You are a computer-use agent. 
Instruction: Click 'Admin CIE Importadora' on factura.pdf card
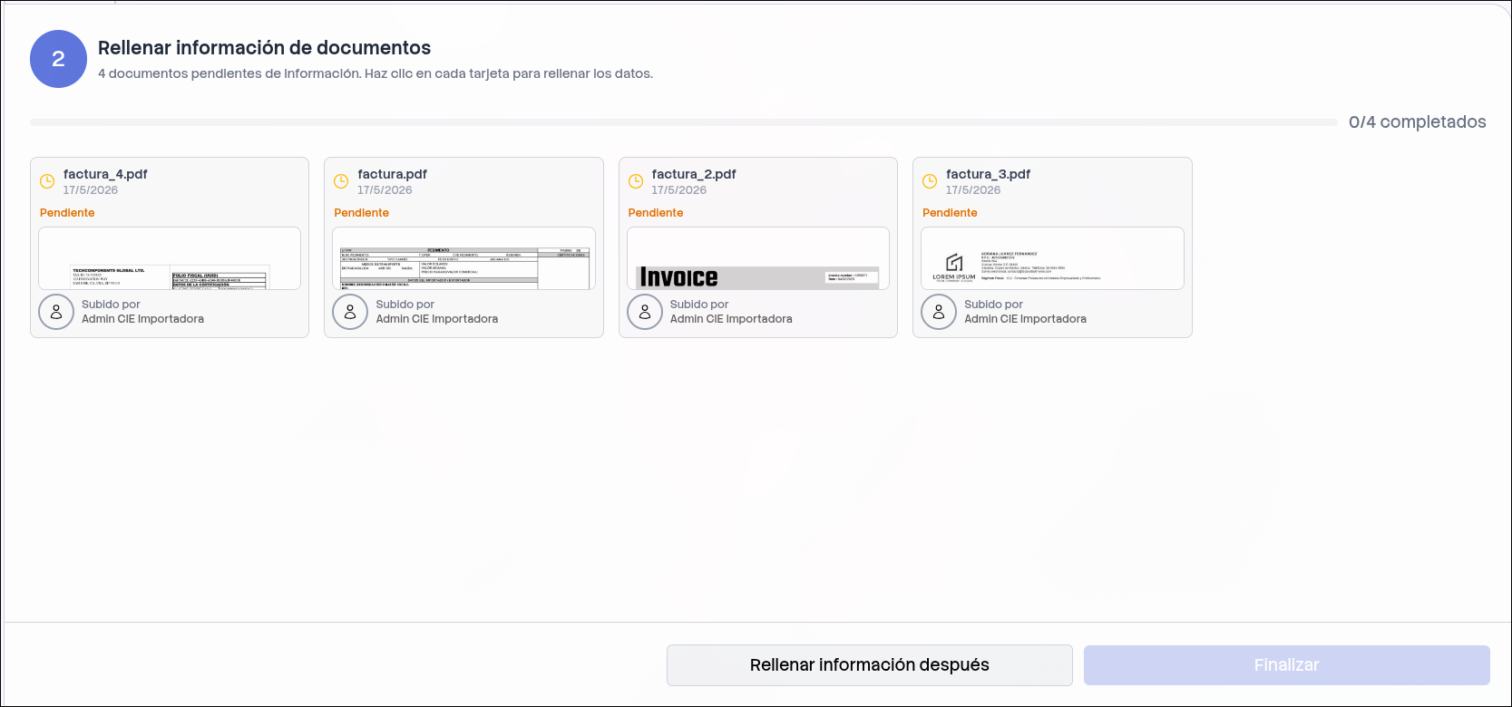437,319
